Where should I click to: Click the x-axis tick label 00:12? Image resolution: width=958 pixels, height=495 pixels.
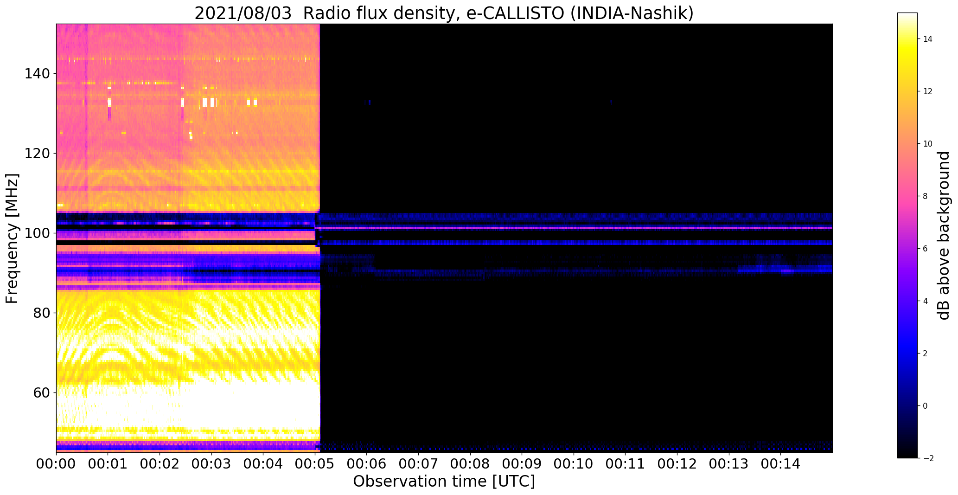pyautogui.click(x=677, y=464)
